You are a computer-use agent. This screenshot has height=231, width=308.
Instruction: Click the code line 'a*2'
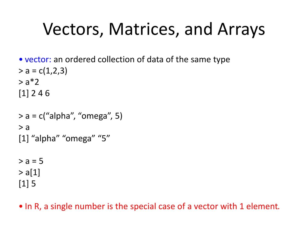click(29, 82)
